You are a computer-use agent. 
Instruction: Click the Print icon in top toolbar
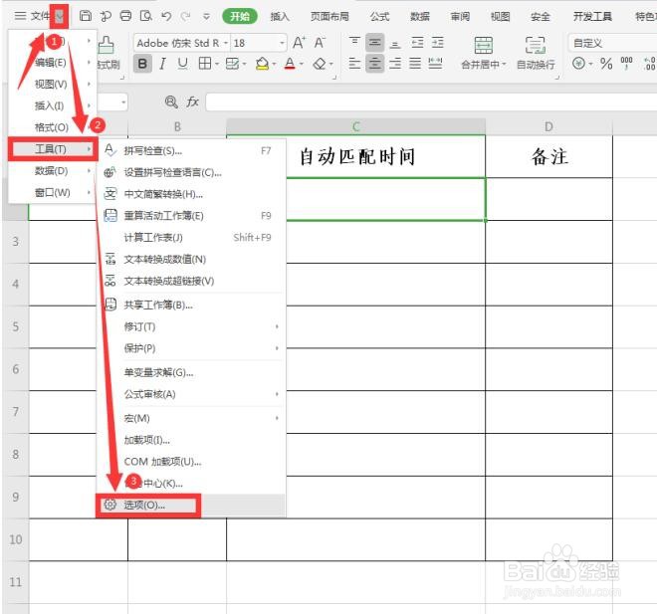coord(125,16)
